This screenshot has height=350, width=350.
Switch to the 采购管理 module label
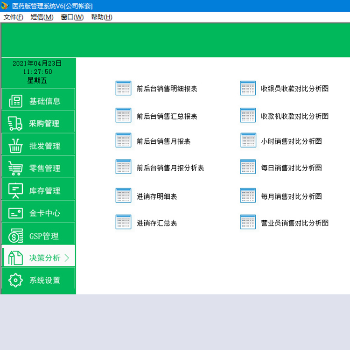click(44, 124)
